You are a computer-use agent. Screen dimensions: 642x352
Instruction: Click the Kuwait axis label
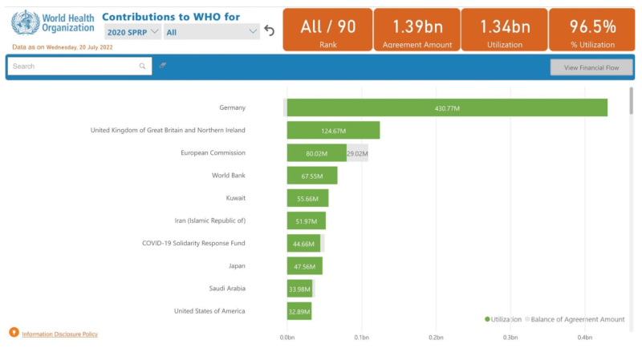236,198
